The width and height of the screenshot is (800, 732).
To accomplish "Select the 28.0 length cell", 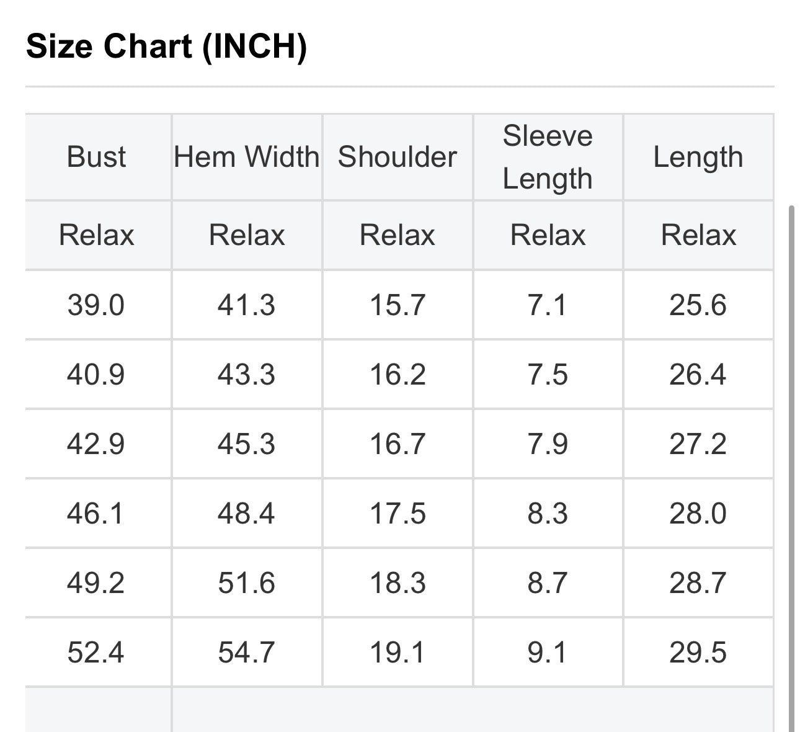I will pos(698,514).
